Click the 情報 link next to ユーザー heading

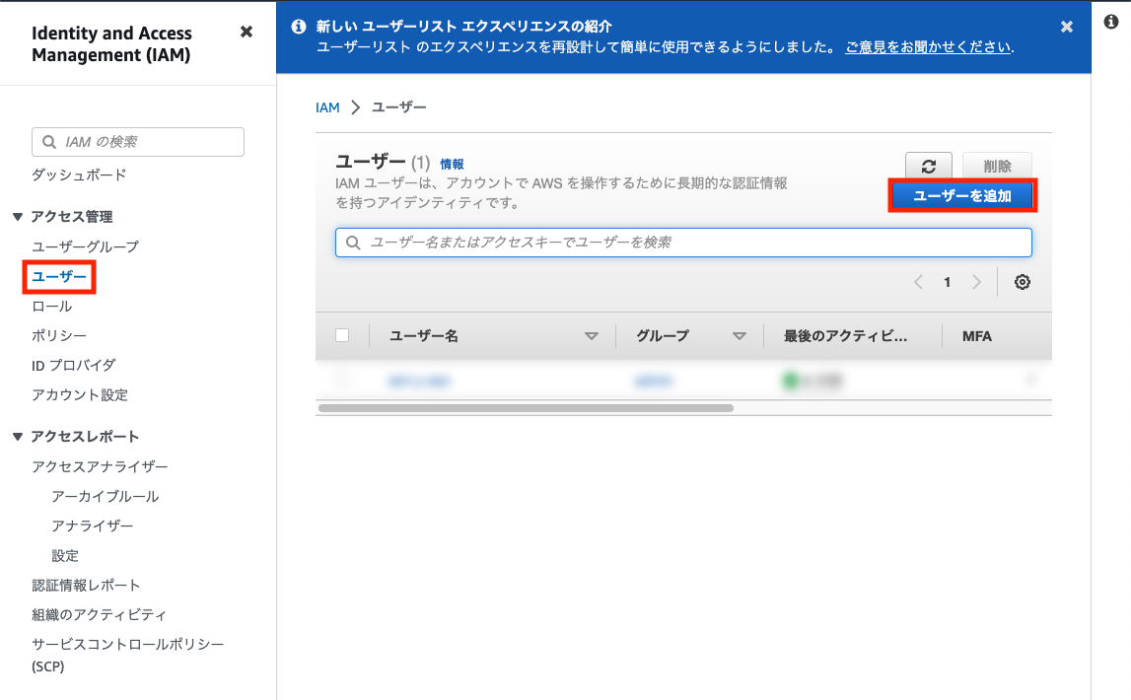click(x=453, y=165)
